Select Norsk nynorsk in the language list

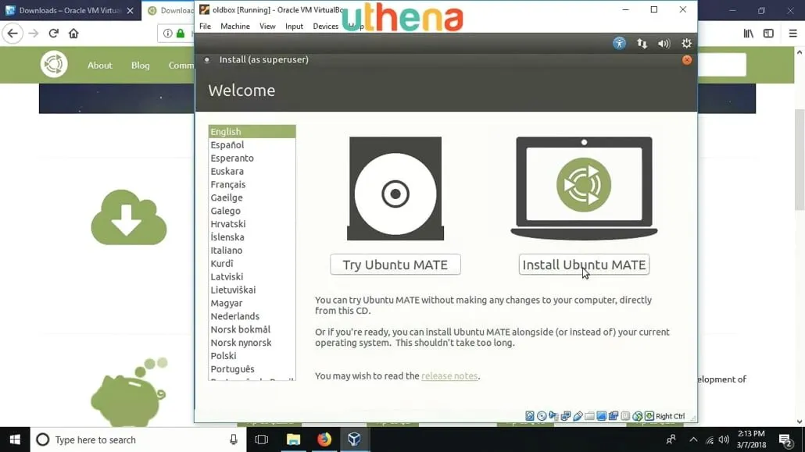[252, 343]
